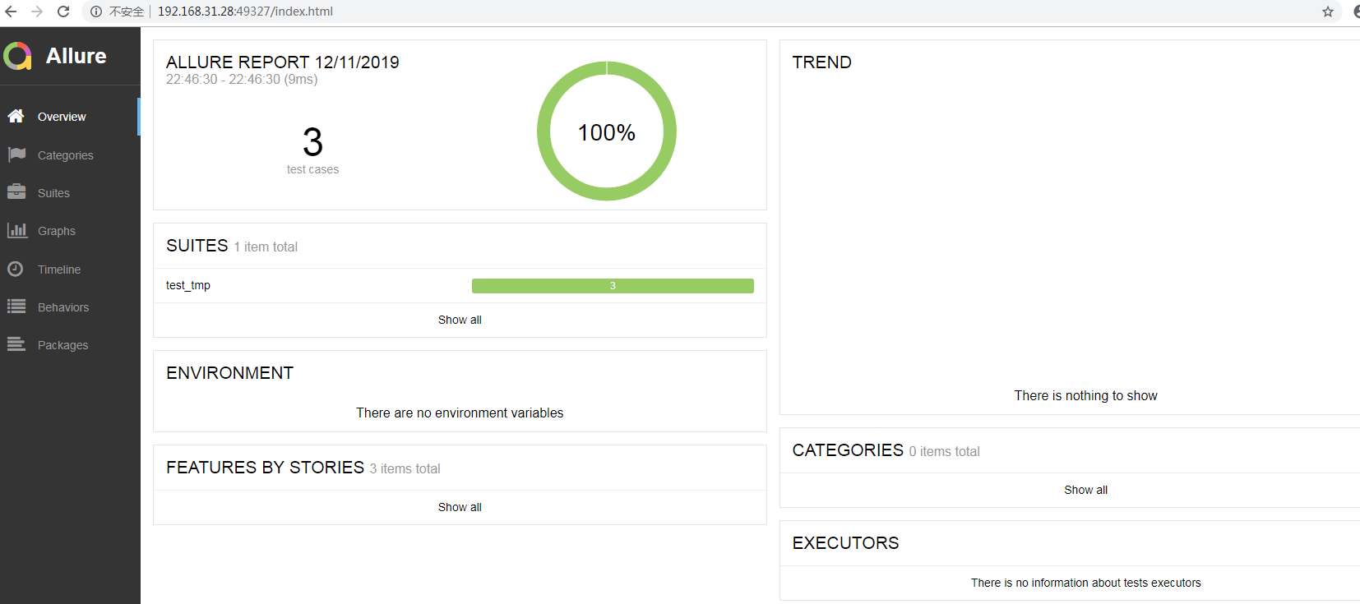Click the Behaviors list icon
Viewport: 1360px width, 604px height.
click(16, 307)
